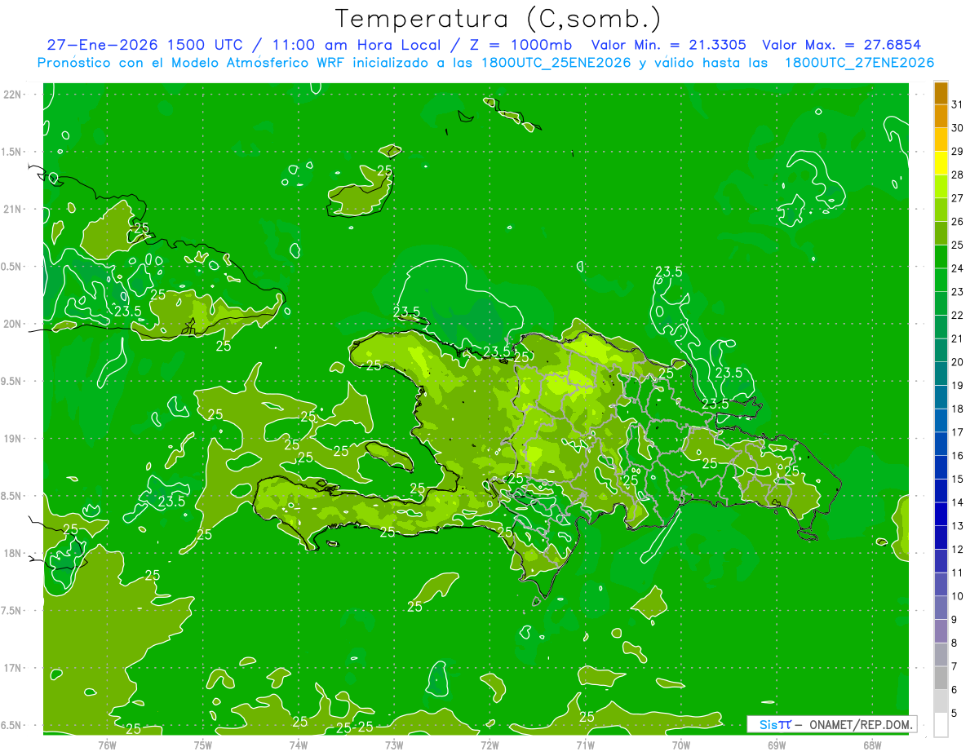
Task: Click the 74W longitude axis label
Action: point(299,745)
